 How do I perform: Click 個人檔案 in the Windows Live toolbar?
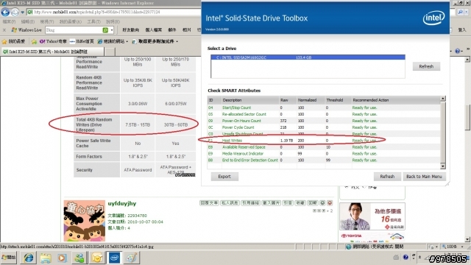pos(154,29)
